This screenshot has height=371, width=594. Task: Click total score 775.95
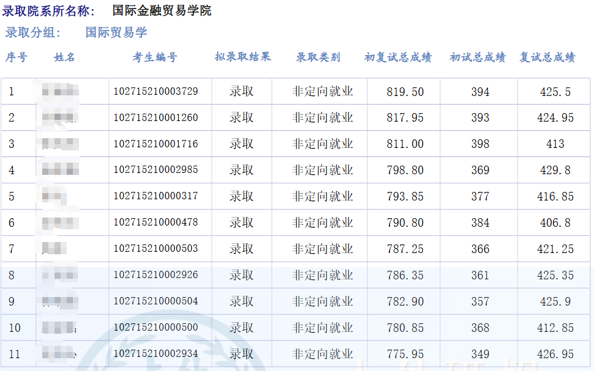pyautogui.click(x=405, y=354)
